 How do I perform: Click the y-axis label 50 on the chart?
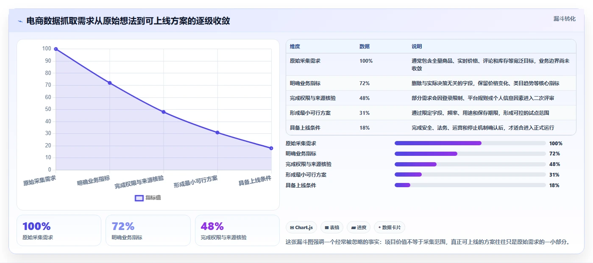pos(48,109)
